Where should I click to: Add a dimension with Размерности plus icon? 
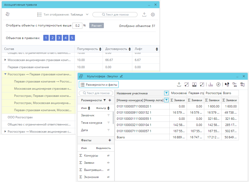point(110,100)
